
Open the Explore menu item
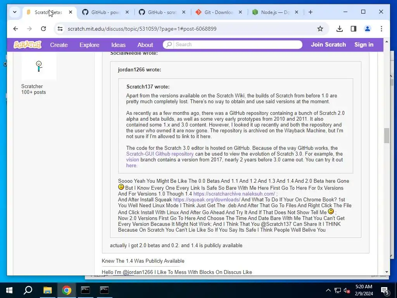click(90, 45)
